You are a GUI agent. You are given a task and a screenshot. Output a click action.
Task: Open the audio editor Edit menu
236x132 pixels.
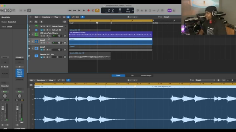tap(32, 80)
